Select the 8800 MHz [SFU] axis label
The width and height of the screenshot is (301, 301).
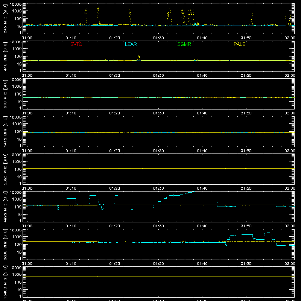(5, 244)
